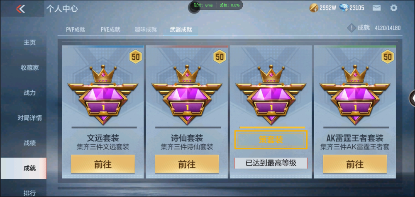The width and height of the screenshot is (415, 197).
Task: Click 前往 button under 文远套装
Action: 103,164
